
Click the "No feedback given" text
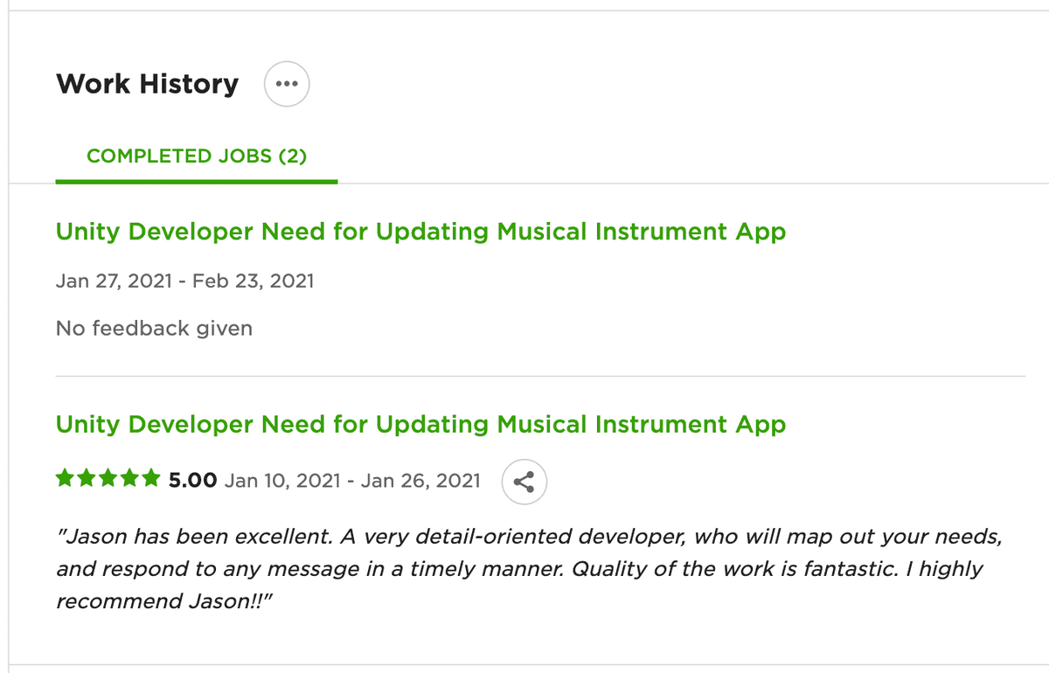pos(154,329)
